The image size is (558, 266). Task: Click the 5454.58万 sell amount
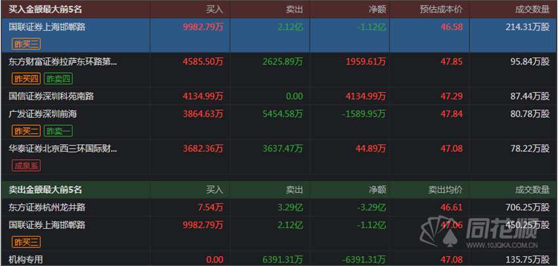pos(283,113)
